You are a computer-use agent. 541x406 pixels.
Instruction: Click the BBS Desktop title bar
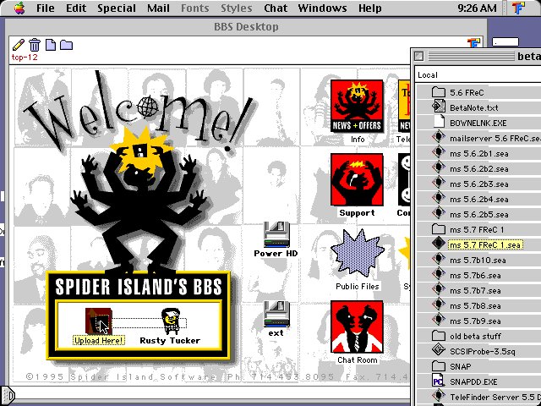coord(246,26)
